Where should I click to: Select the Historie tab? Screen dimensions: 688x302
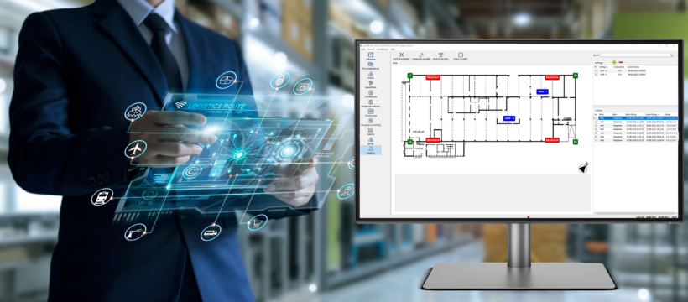tap(598, 110)
